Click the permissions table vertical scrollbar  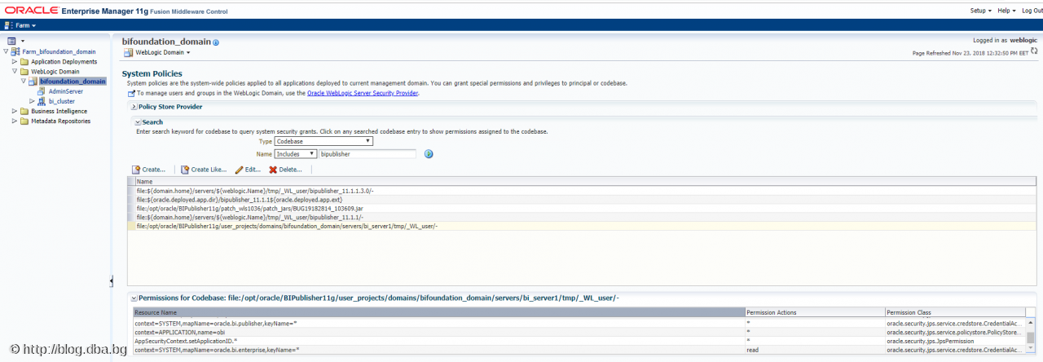click(x=1031, y=335)
